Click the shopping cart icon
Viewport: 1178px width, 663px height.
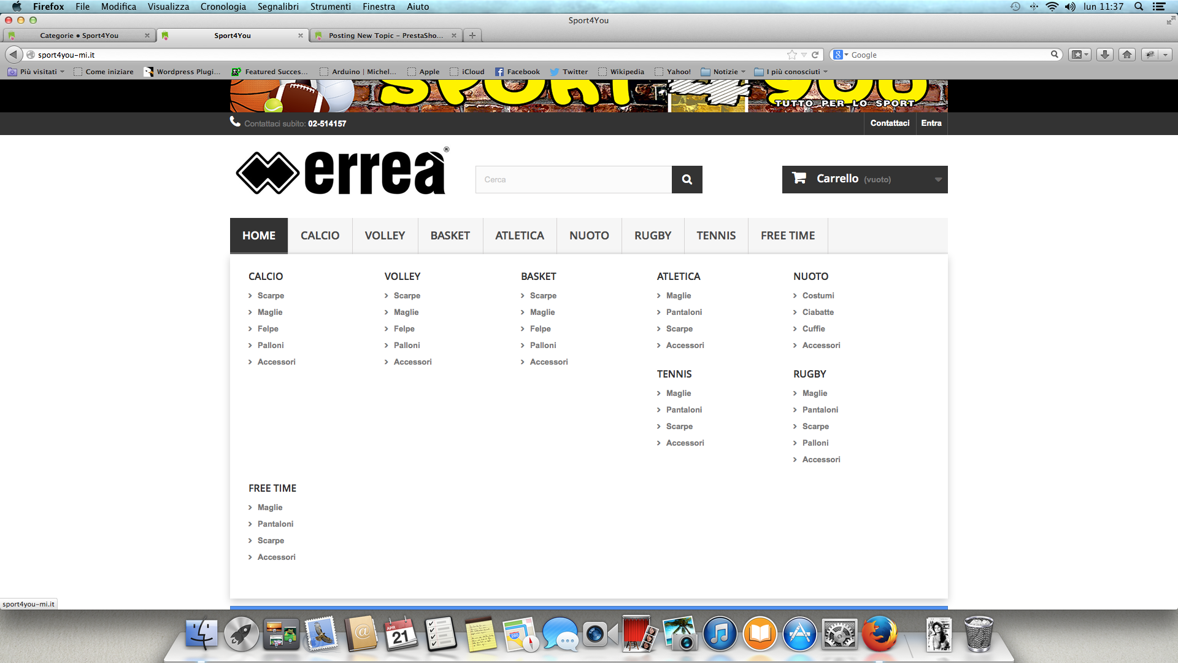[799, 178]
